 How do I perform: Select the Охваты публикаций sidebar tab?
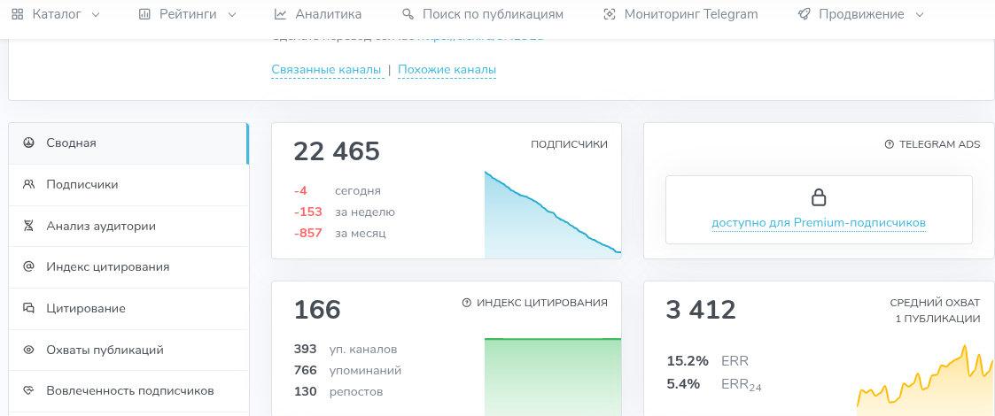click(x=128, y=350)
